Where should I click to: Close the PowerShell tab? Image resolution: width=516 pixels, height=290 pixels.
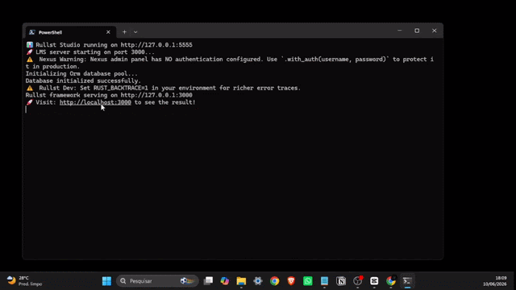click(x=108, y=32)
